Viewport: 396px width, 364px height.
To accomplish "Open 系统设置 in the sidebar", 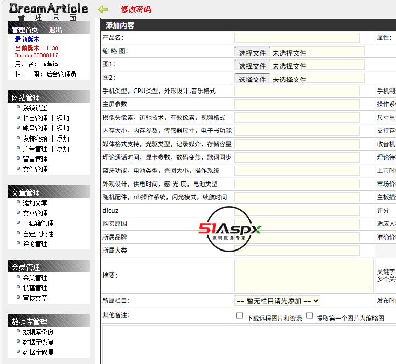I will (x=35, y=108).
